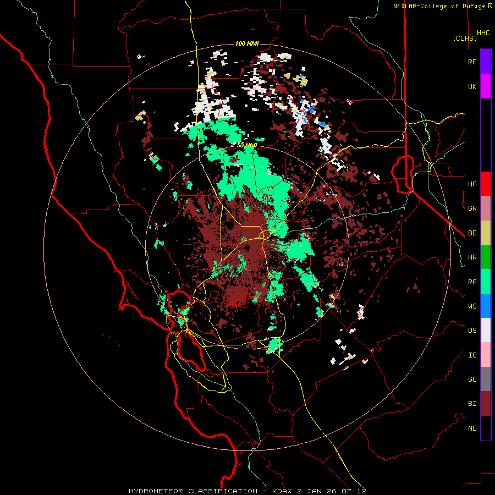Click the IC legend label
Screen dimensions: 495x495
point(472,355)
